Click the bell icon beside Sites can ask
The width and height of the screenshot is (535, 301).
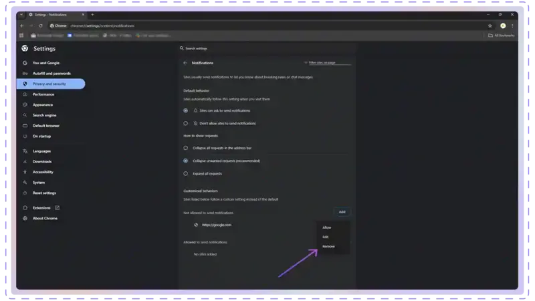[195, 110]
